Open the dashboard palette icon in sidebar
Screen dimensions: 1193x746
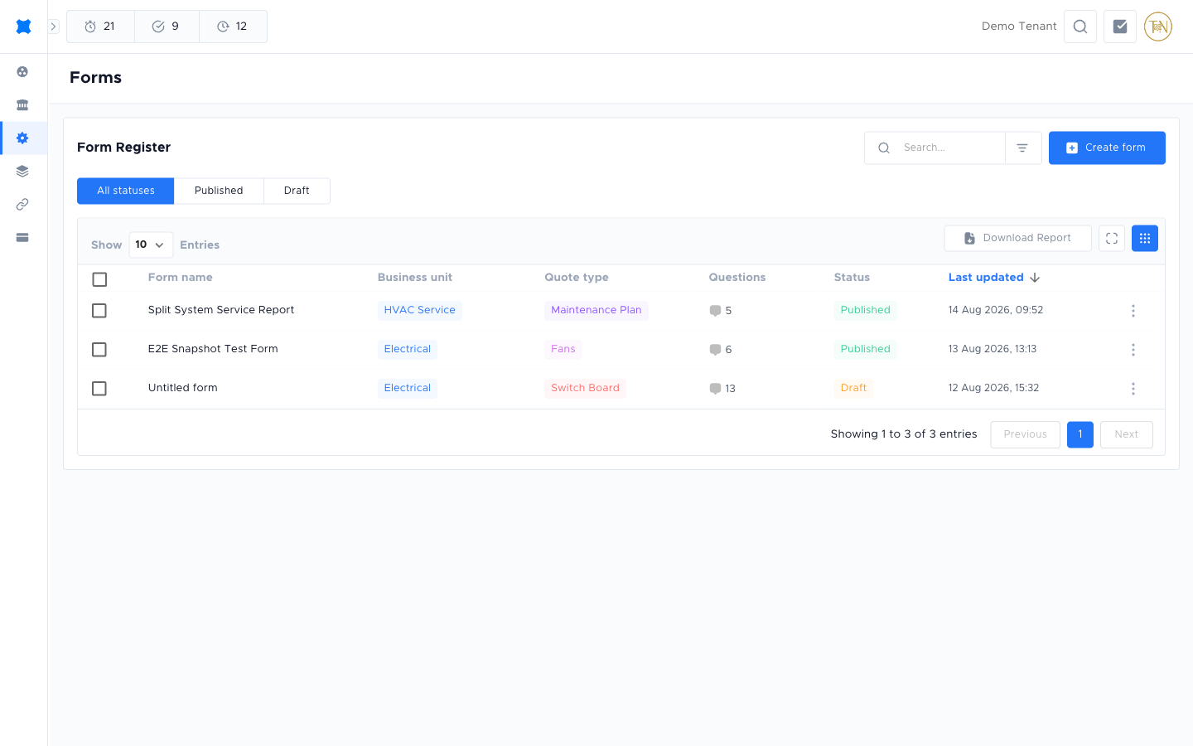(22, 72)
